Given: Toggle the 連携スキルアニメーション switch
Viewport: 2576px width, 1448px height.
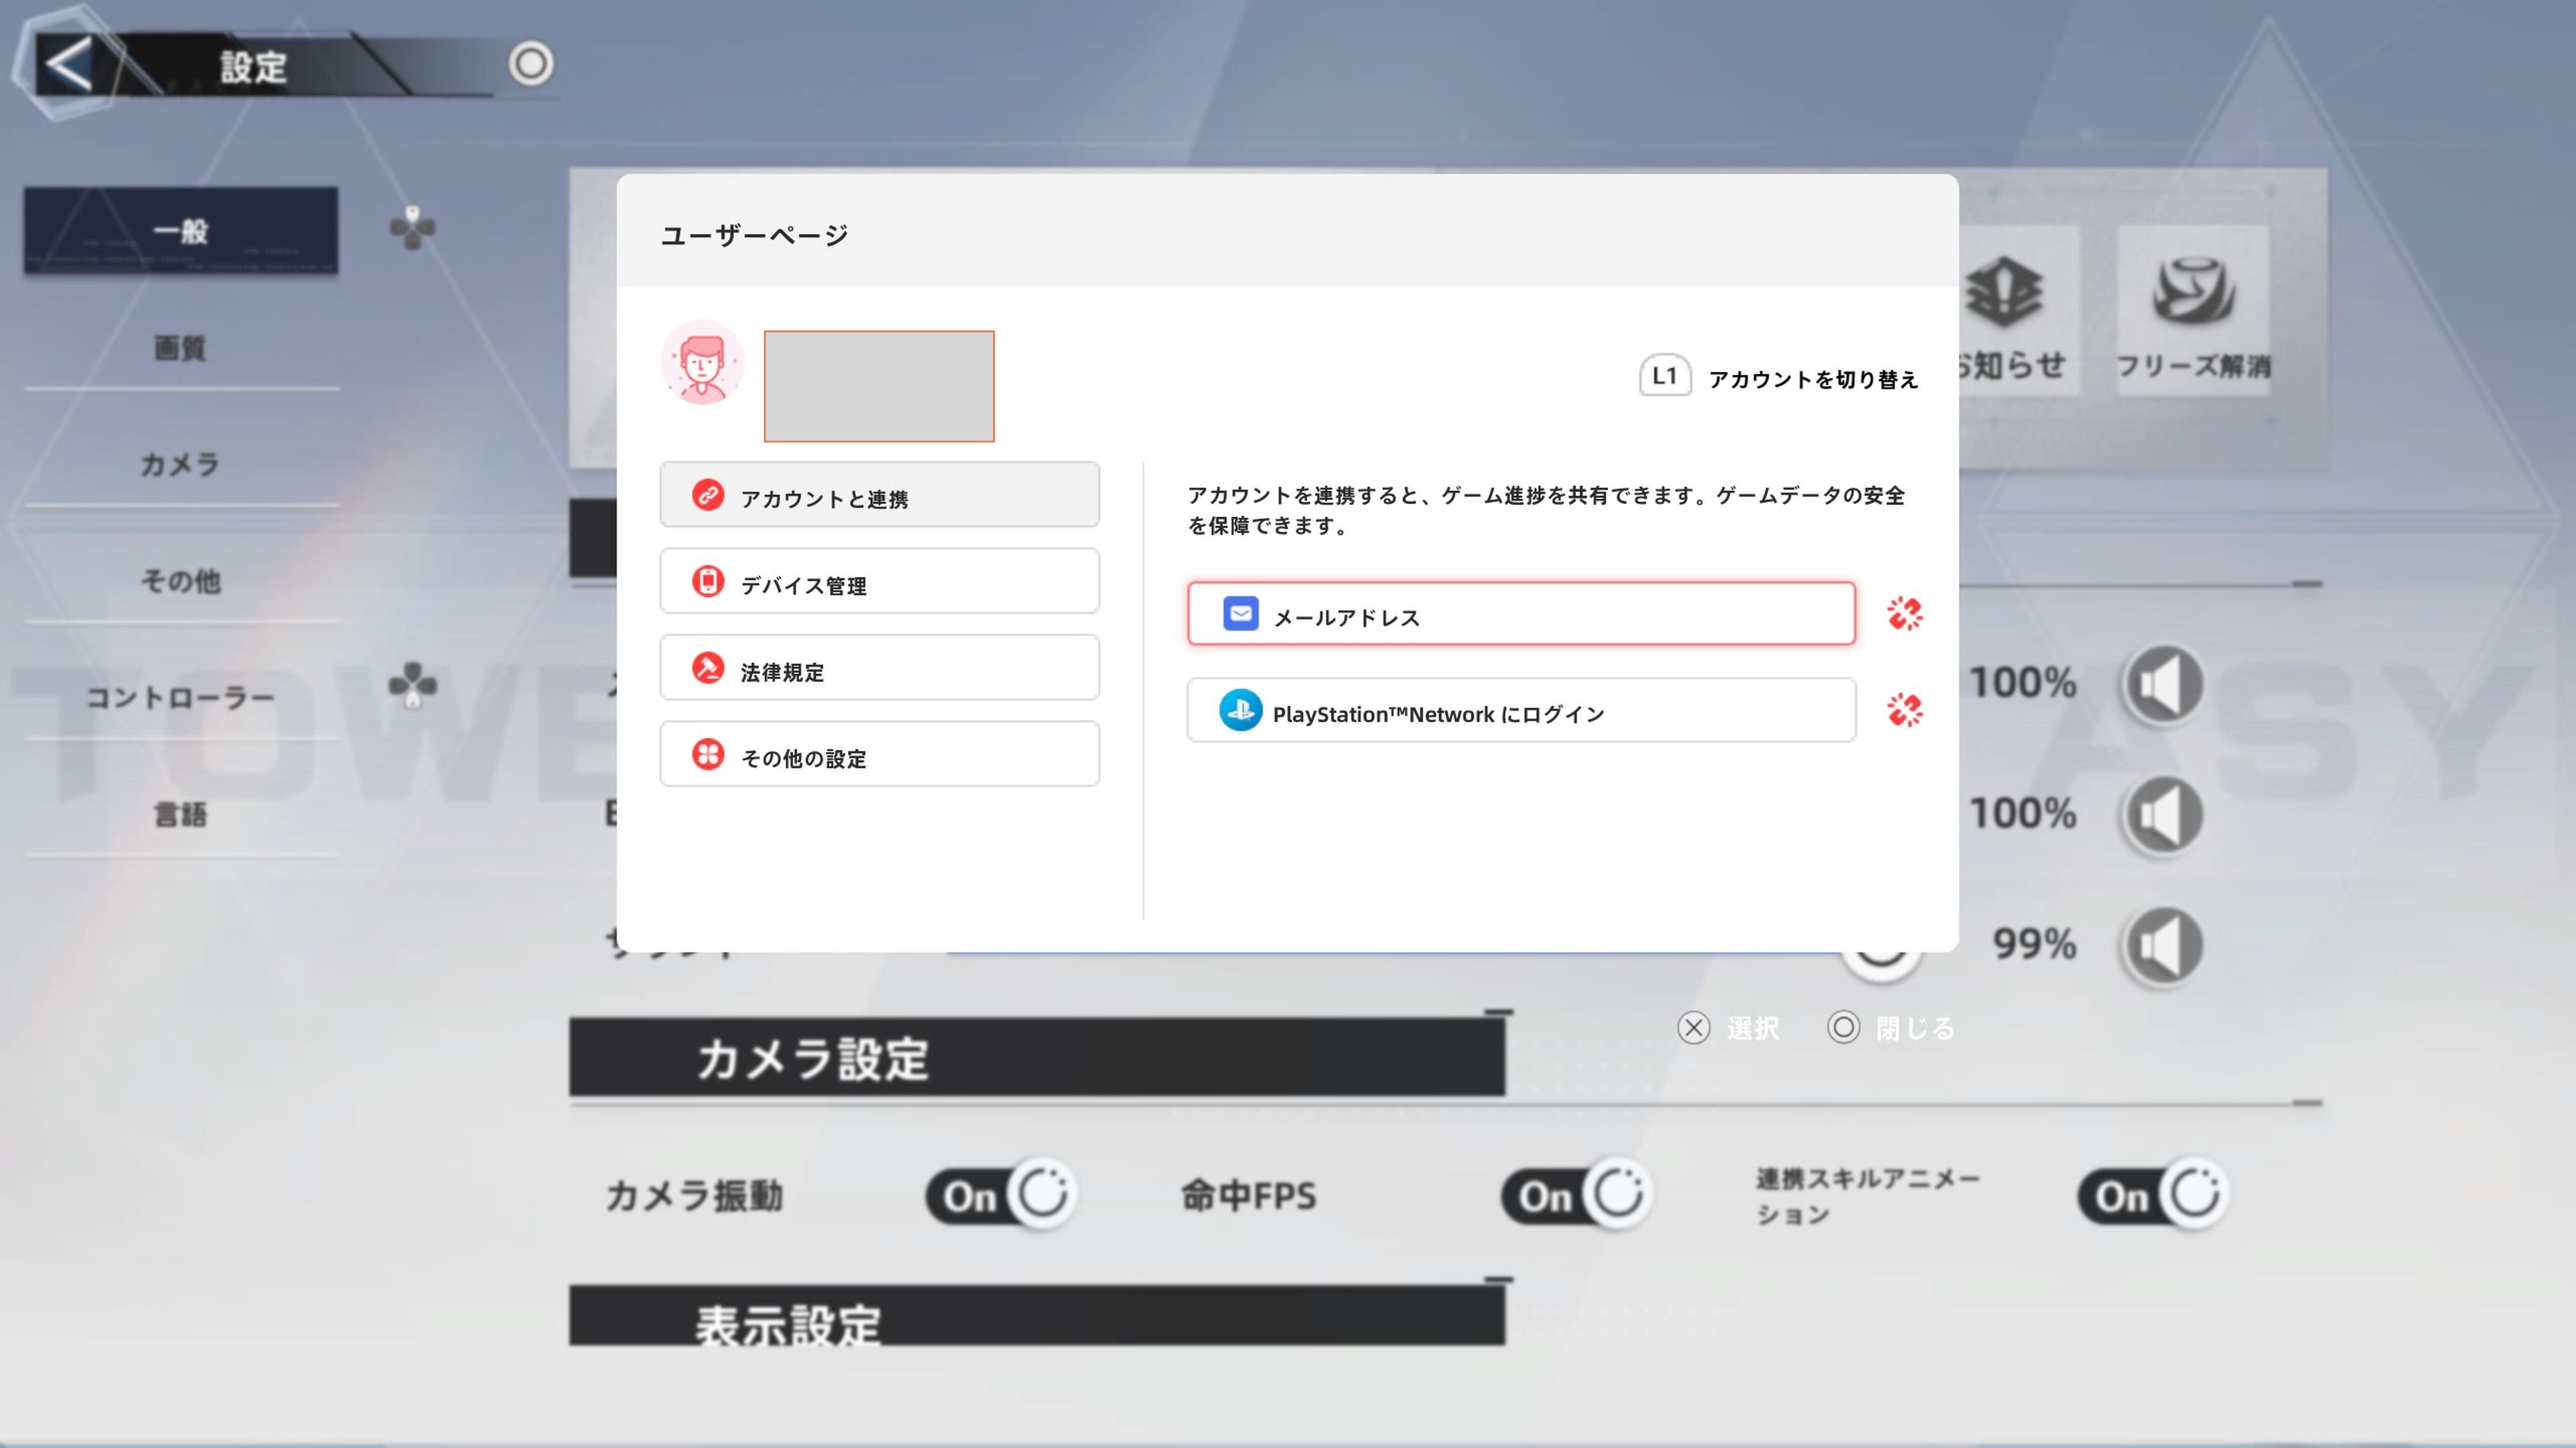Looking at the screenshot, I should (2153, 1194).
